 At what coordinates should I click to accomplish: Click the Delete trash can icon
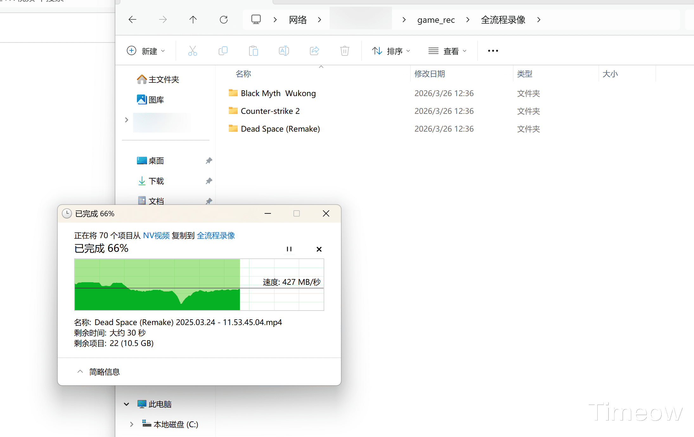tap(344, 51)
